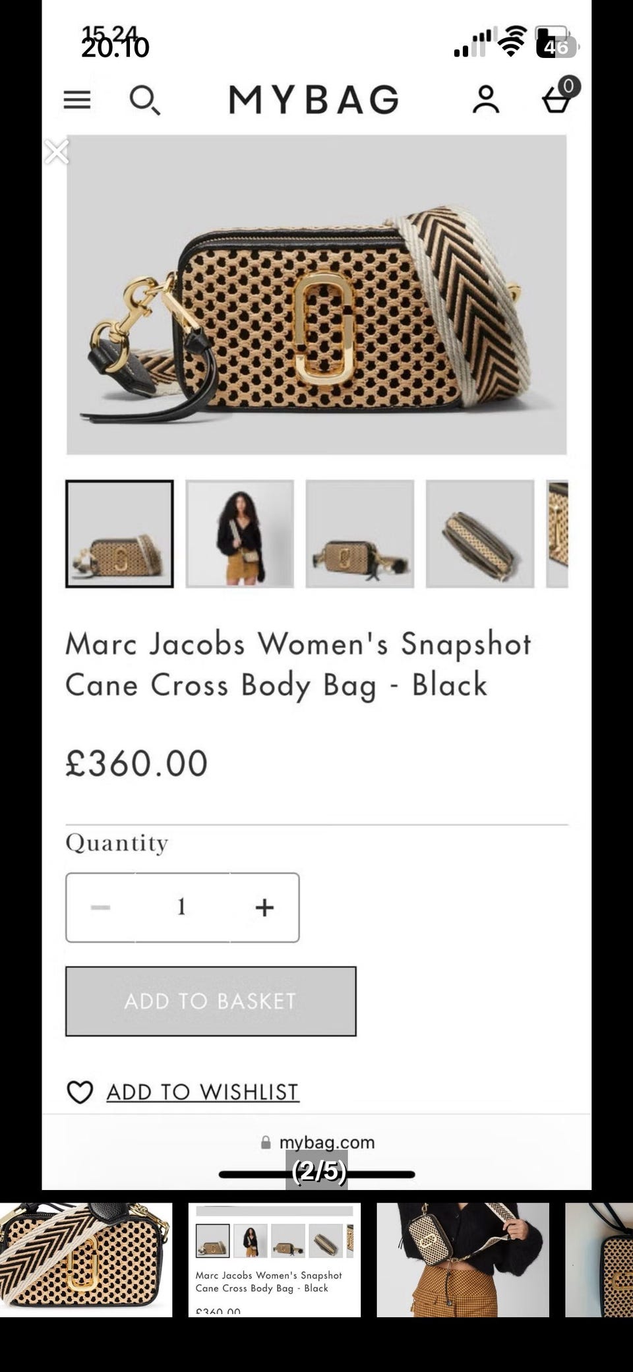This screenshot has width=633, height=1372.
Task: Click the quantity number field
Action: [x=182, y=907]
